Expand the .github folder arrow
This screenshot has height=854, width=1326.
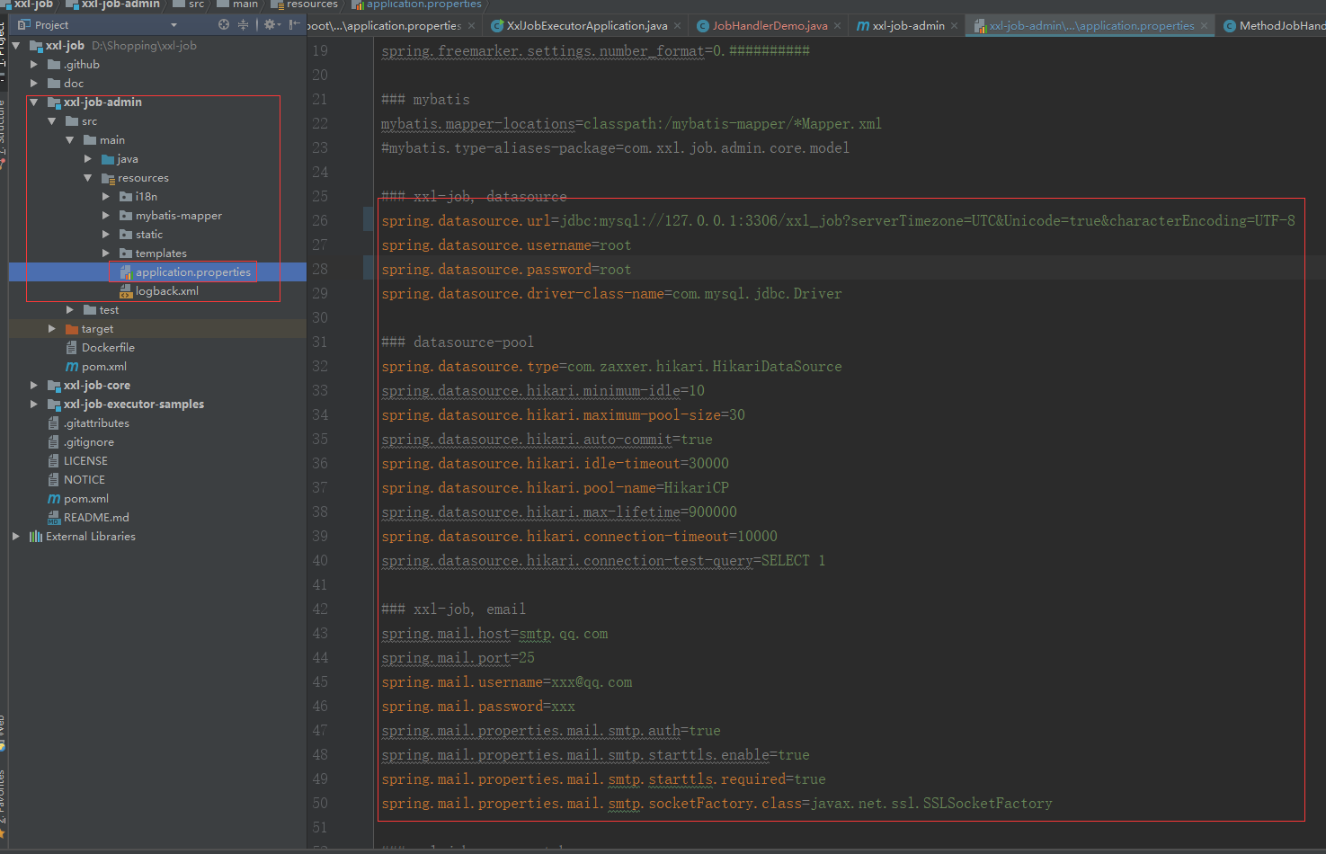[33, 64]
